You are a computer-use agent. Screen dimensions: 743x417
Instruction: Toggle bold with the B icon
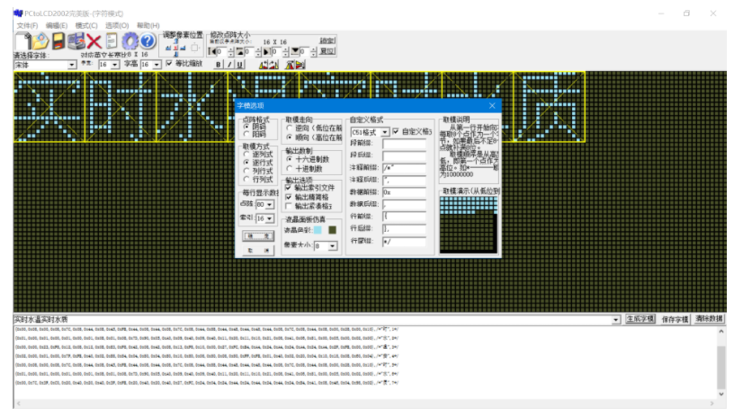click(218, 65)
